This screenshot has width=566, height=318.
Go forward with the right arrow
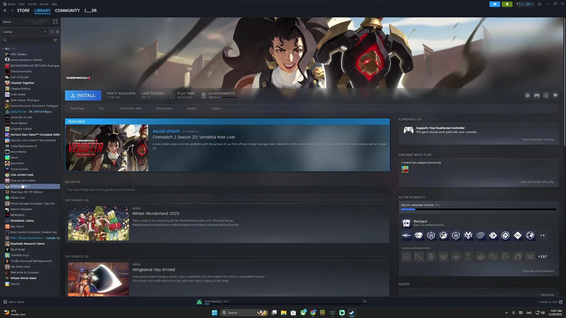pos(11,11)
